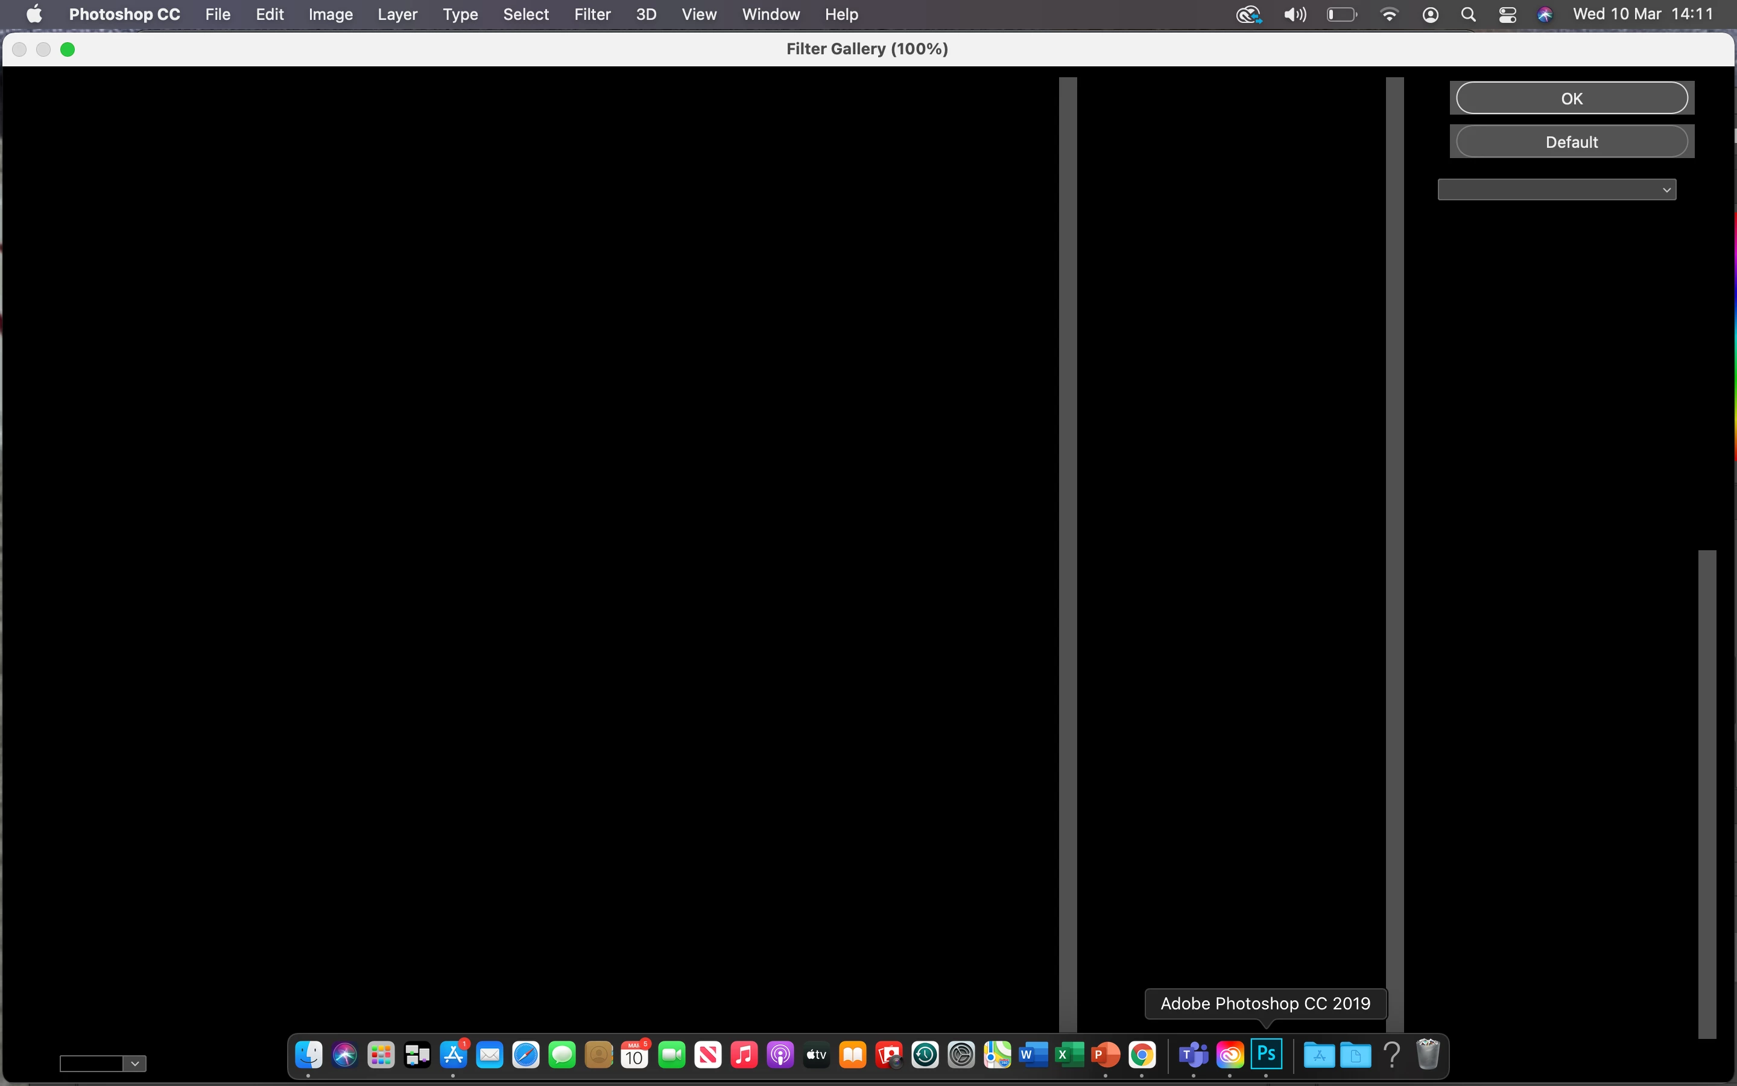Screen dimensions: 1737x1086
Task: Open the Filter menu
Action: pyautogui.click(x=592, y=14)
